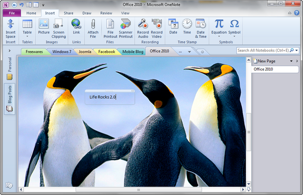Customize Quick Access Toolbar dropdown
Image resolution: width=303 pixels, height=195 pixels.
point(43,5)
